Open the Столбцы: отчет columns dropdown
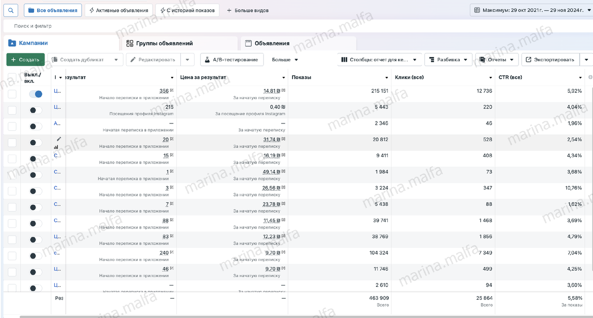Screen dimensions: 593x318 click(x=380, y=60)
